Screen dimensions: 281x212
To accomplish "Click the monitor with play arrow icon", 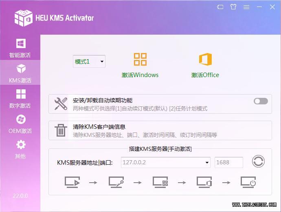I will (x=72, y=182).
